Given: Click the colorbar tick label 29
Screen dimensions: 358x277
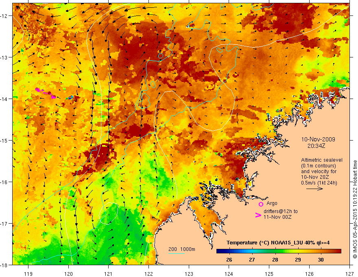Looking at the screenshot, I should (x=298, y=259).
